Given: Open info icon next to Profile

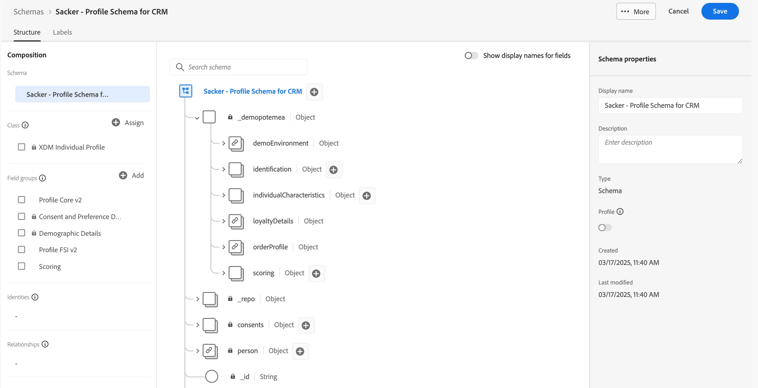Looking at the screenshot, I should click(x=620, y=212).
